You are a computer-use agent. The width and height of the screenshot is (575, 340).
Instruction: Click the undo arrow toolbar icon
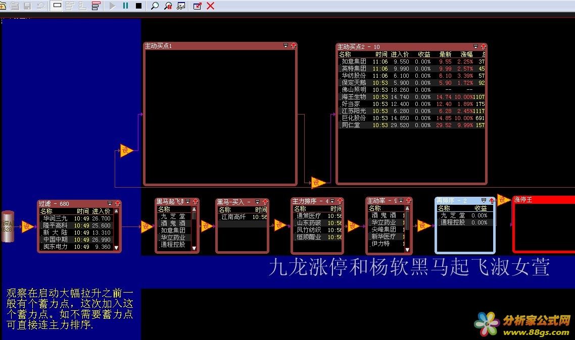40,6
